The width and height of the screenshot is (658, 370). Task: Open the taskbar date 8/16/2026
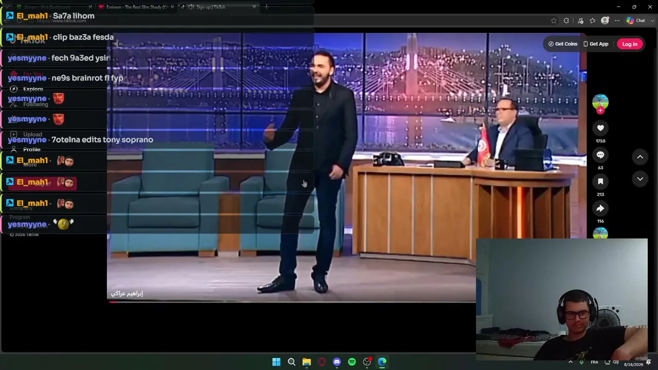pyautogui.click(x=633, y=364)
